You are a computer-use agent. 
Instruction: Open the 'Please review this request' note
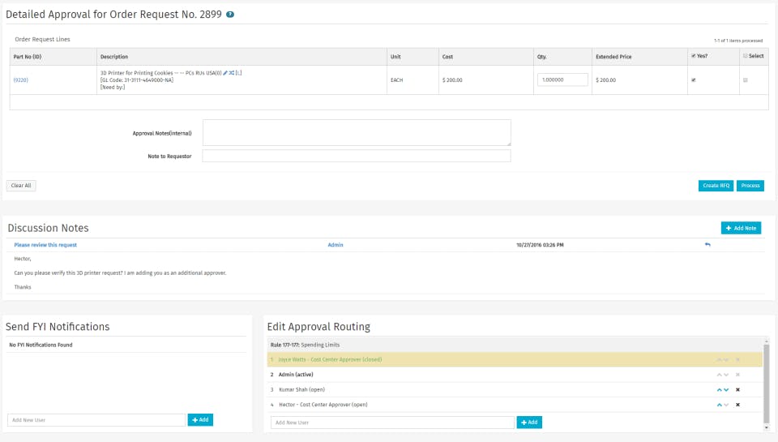click(x=45, y=244)
